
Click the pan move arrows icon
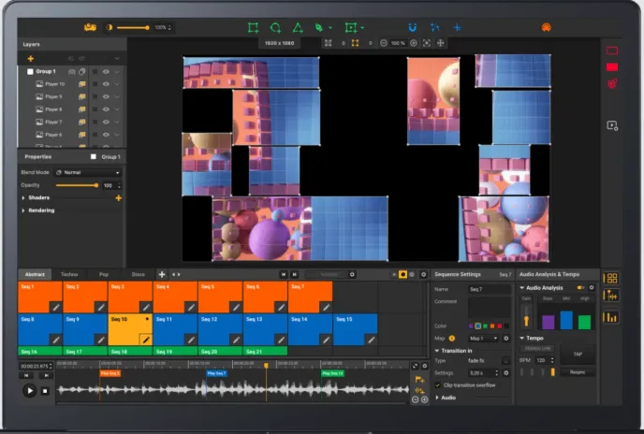441,43
